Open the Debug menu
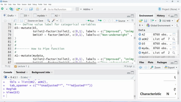The image size is (181, 102). pos(35,5)
